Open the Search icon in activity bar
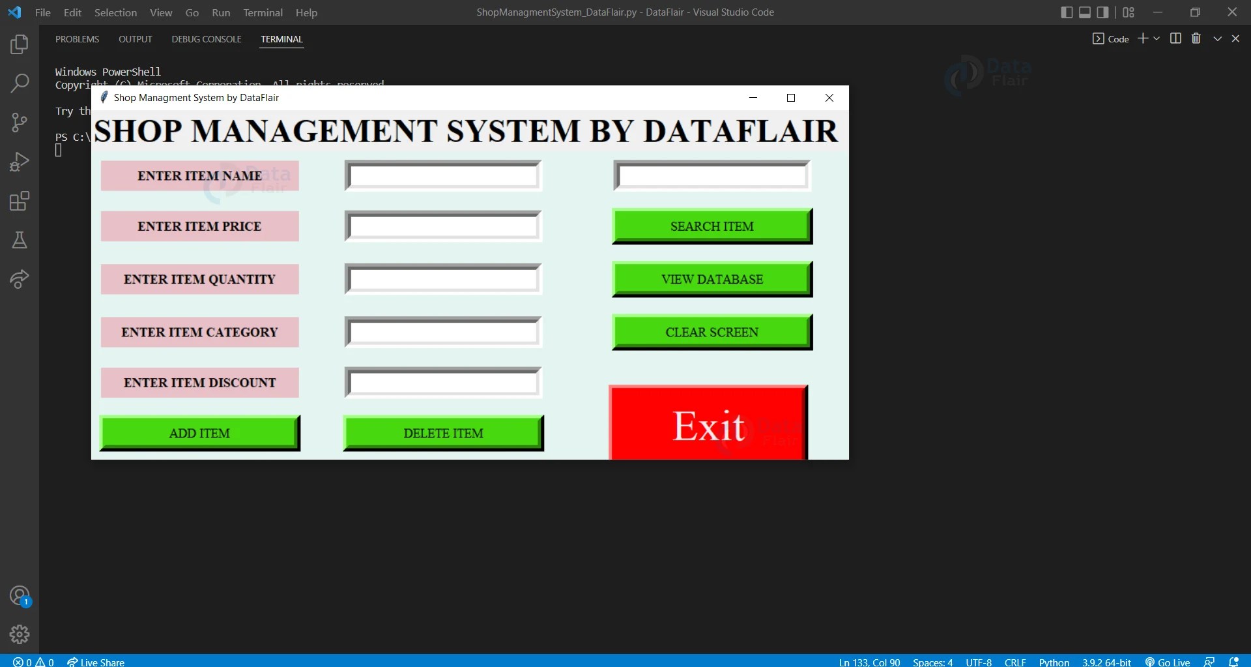 coord(19,83)
